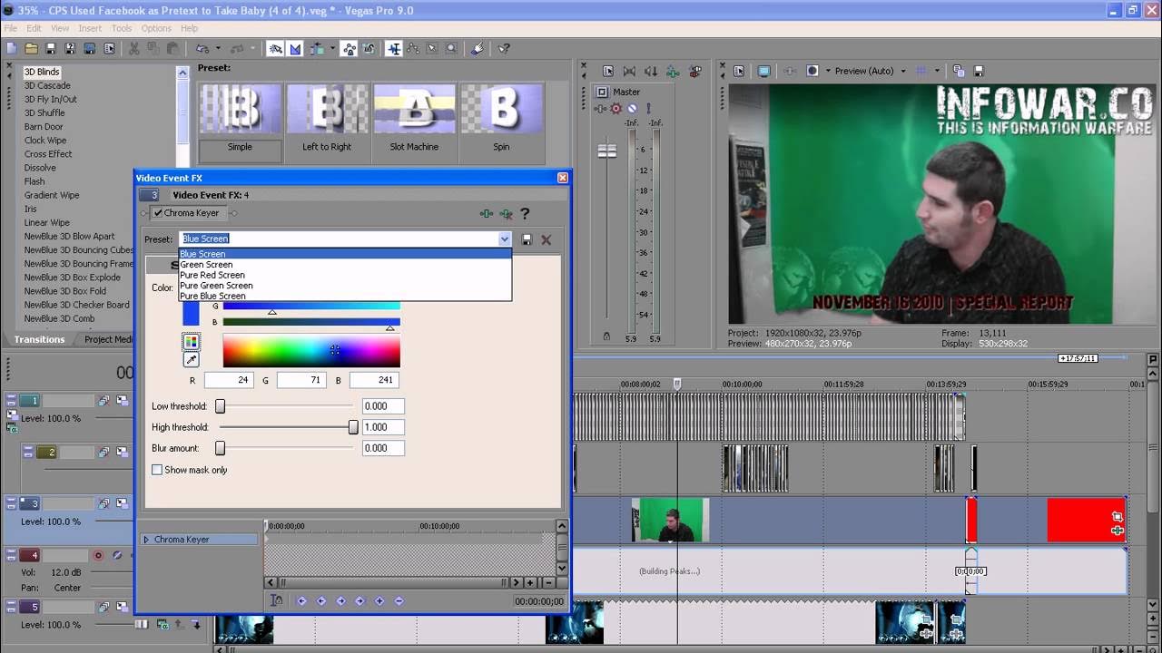
Task: Toggle invert phase on track 4
Action: pyautogui.click(x=117, y=555)
